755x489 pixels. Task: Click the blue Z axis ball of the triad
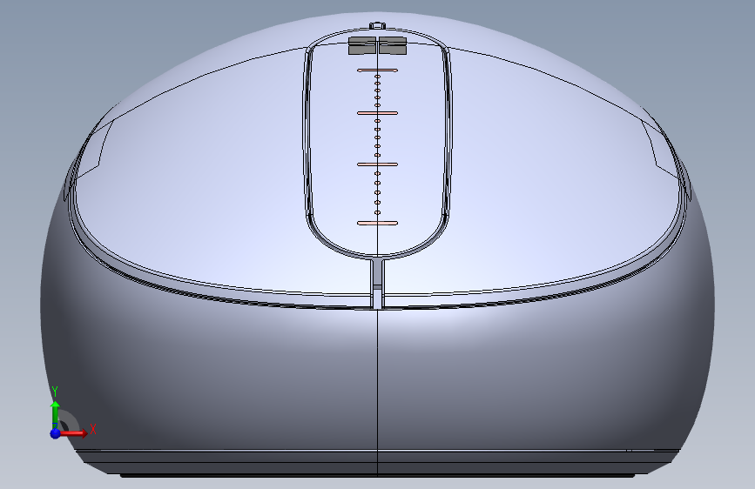(56, 433)
